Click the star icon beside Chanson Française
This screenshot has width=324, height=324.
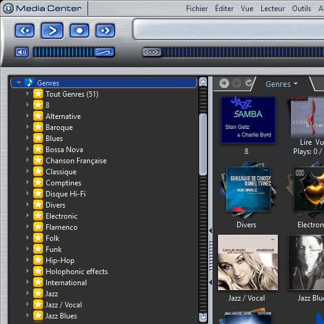[x=38, y=160]
